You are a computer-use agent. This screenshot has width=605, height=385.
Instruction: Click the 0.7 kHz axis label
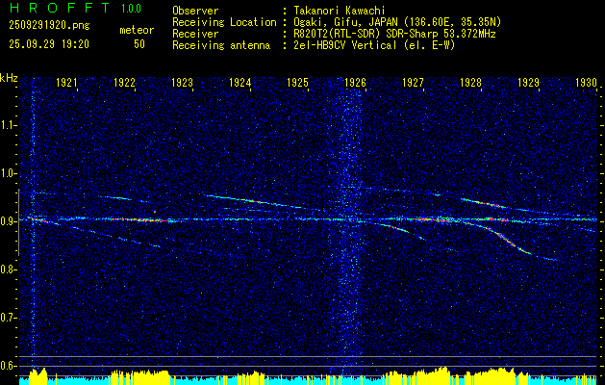(9, 318)
